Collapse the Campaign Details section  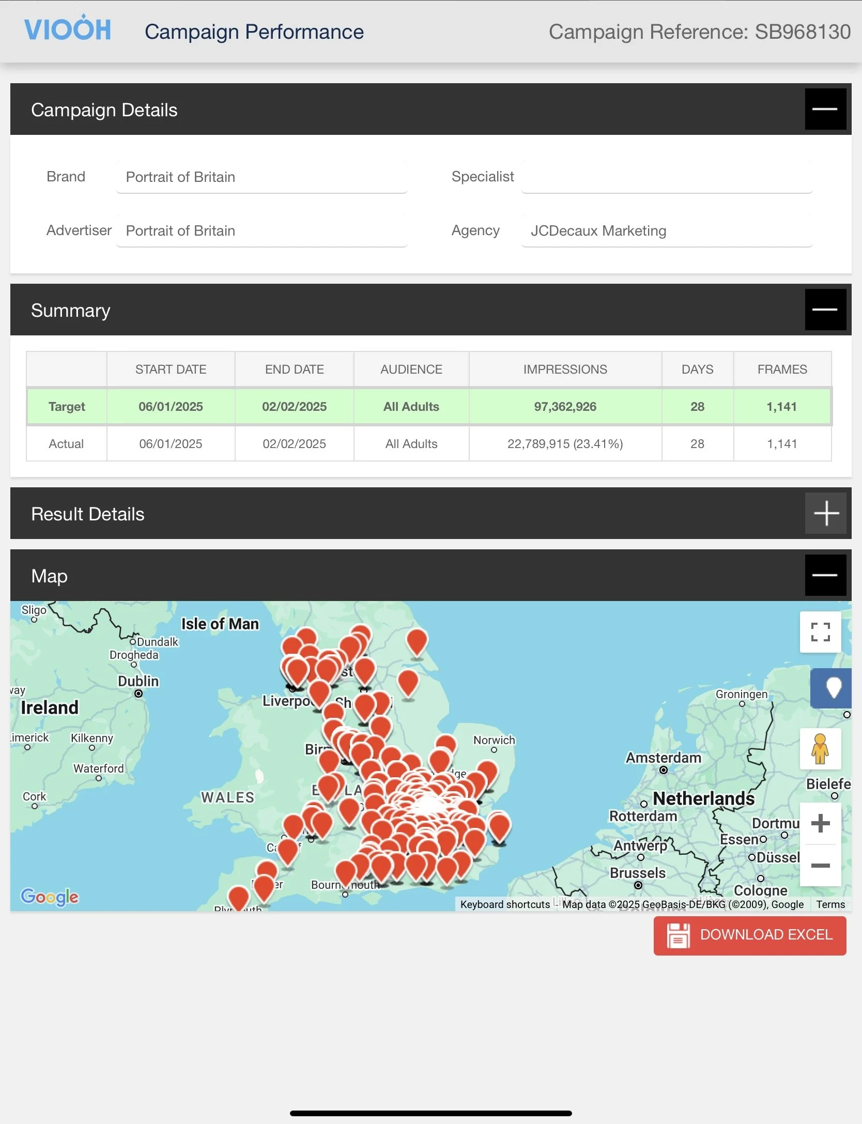(825, 109)
